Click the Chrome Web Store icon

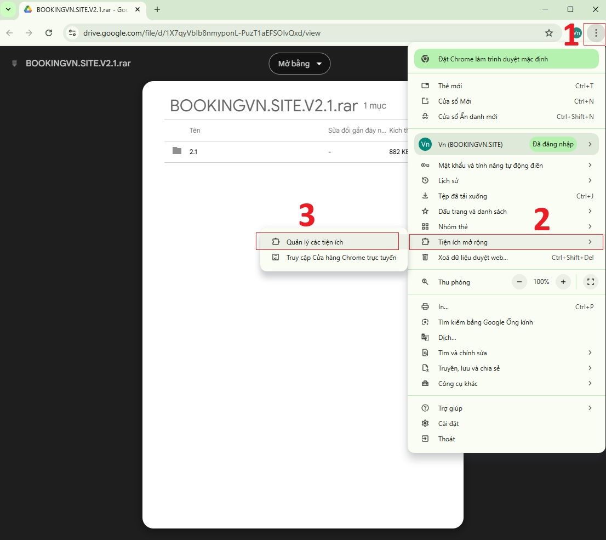coord(276,257)
